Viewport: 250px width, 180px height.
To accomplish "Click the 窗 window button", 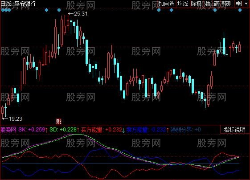I will pos(216,4).
